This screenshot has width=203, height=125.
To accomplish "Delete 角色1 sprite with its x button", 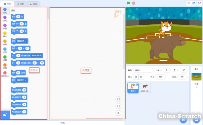I will point(137,84).
